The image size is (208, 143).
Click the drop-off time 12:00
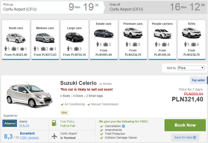click(x=197, y=7)
